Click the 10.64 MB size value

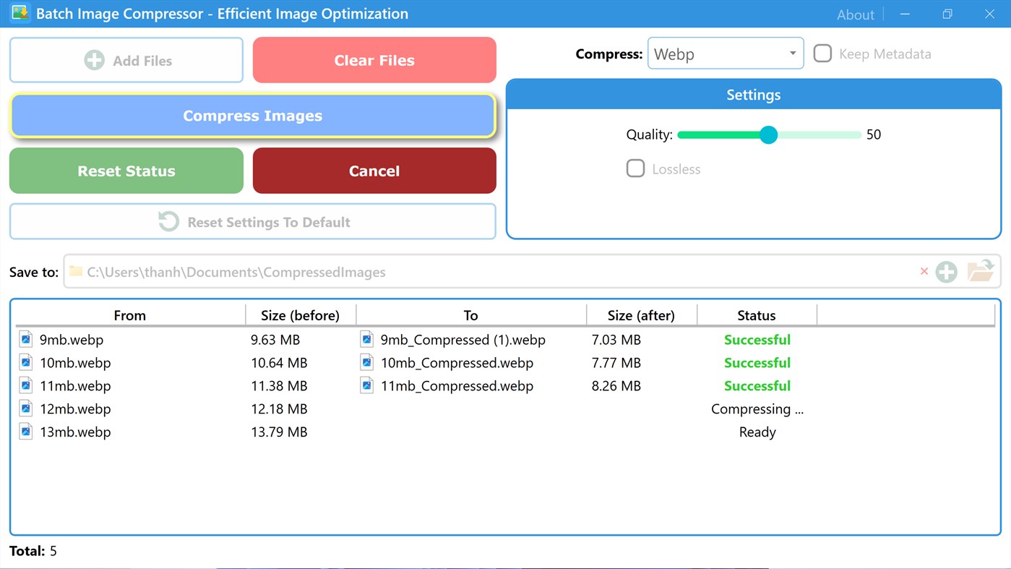(x=279, y=363)
